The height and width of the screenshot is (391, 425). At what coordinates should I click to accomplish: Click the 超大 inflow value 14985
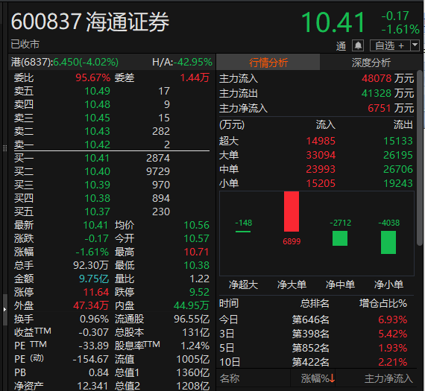[x=321, y=141]
